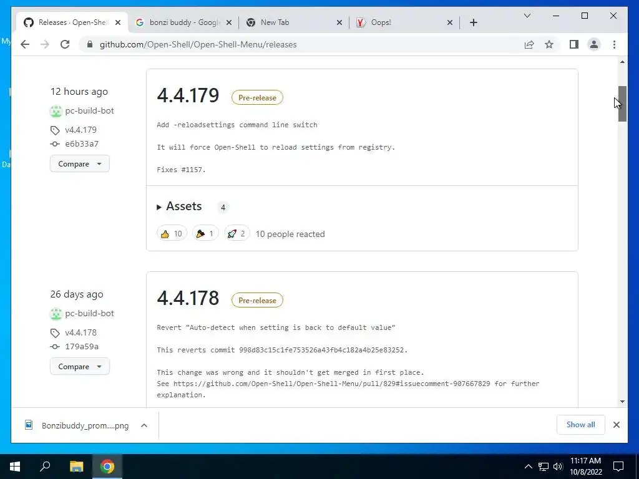Viewport: 639px width, 479px height.
Task: Toggle the thumbs up reaction
Action: (x=172, y=233)
